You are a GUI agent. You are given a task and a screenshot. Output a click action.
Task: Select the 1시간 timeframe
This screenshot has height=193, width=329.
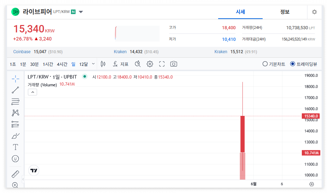click(48, 64)
